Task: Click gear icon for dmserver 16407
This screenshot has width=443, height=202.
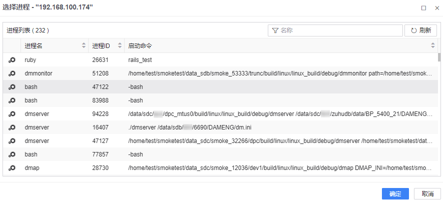Action: [x=12, y=127]
